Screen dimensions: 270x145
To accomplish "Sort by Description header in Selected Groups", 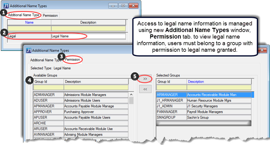I will (x=219, y=82).
